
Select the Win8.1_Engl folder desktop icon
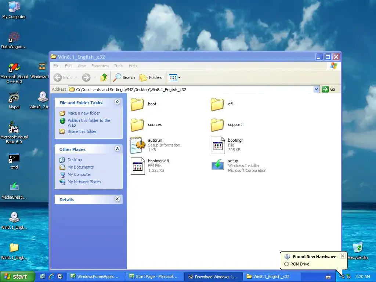14,251
